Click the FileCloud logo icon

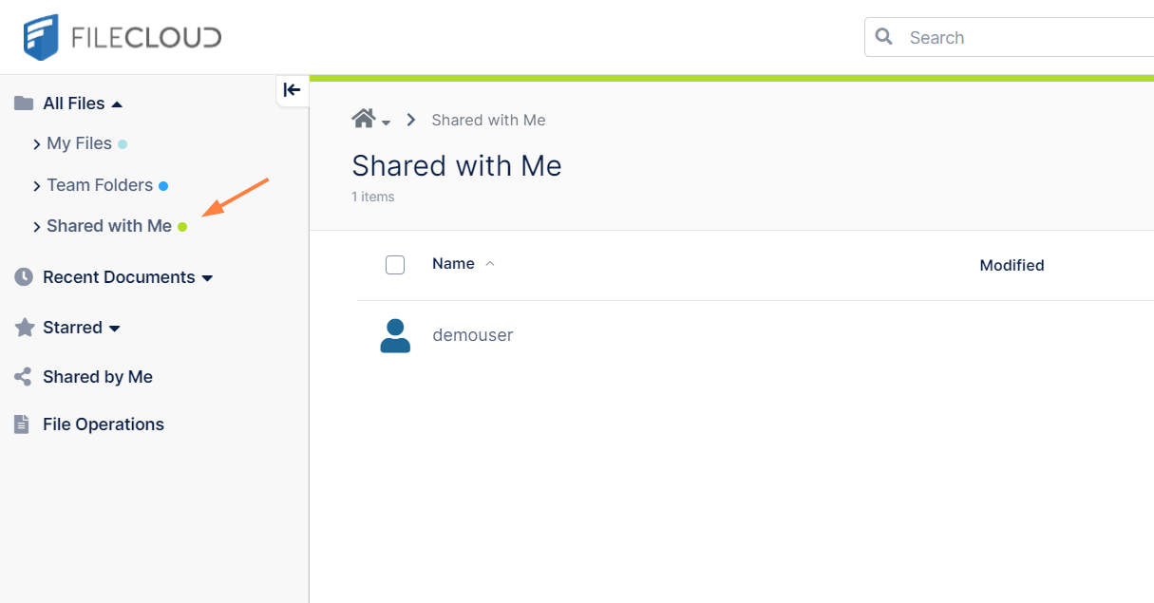(x=42, y=38)
